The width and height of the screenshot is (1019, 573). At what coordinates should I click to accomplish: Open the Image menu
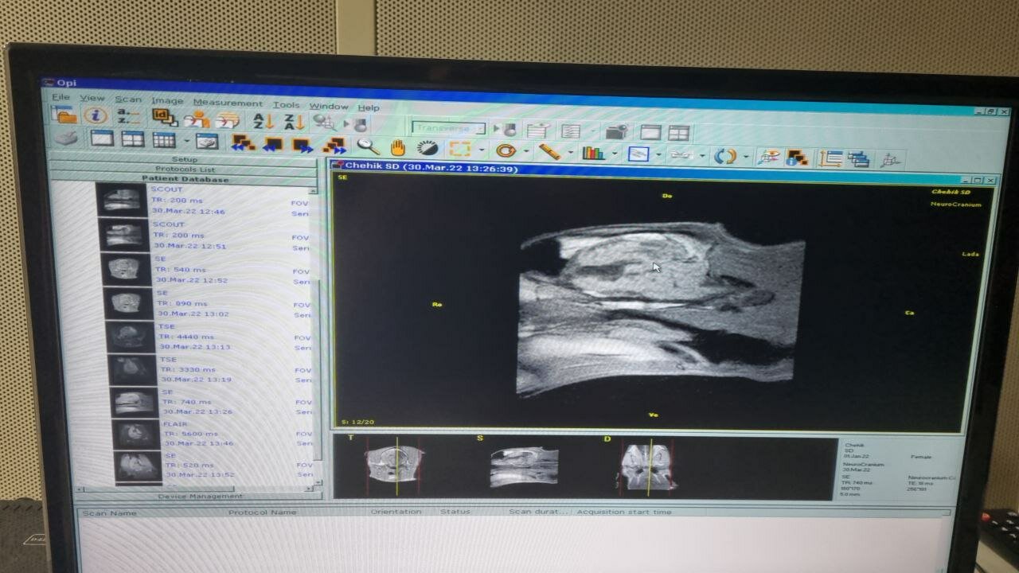point(167,101)
